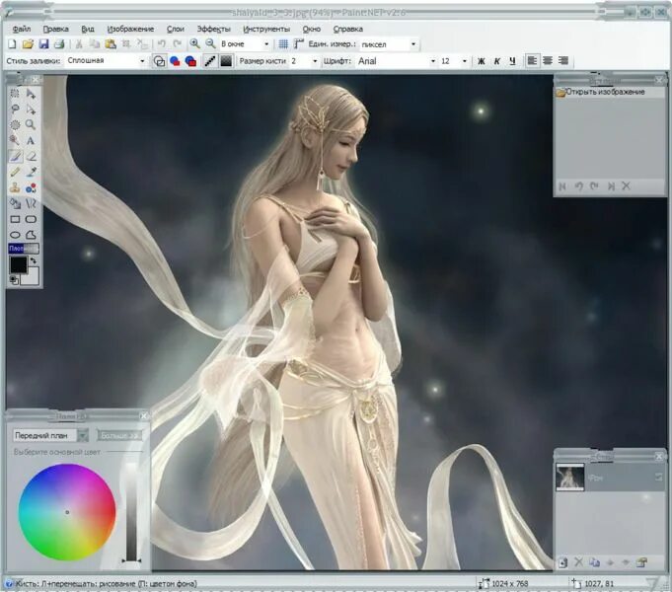Toggle underline Ч text formatting
Viewport: 672px width, 592px height.
(512, 61)
